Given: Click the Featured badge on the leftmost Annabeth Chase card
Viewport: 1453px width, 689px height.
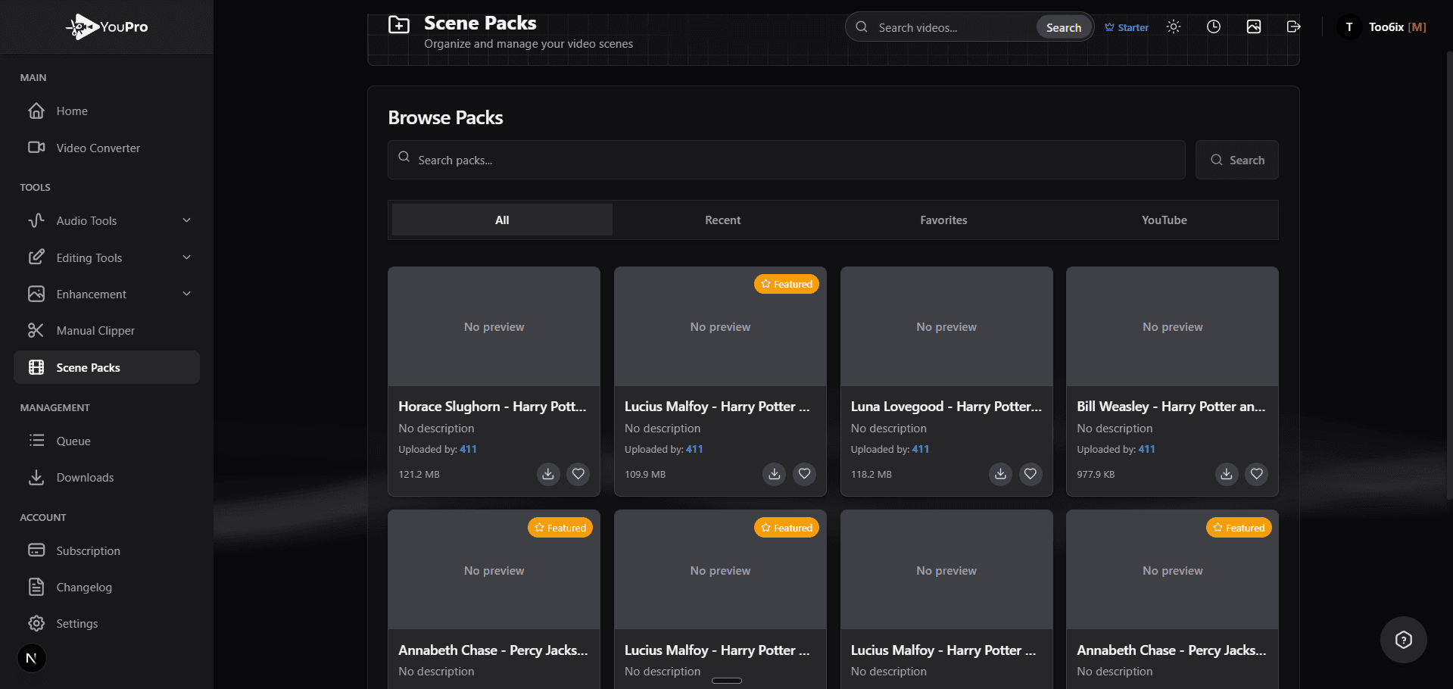Looking at the screenshot, I should point(560,528).
